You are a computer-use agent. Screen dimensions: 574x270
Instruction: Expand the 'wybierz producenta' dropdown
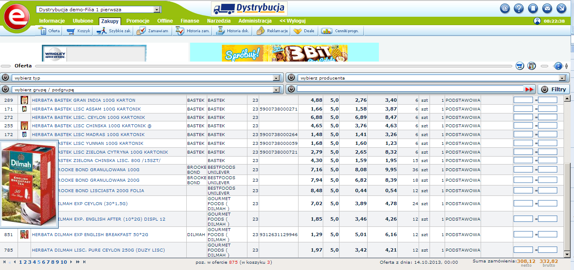click(562, 78)
